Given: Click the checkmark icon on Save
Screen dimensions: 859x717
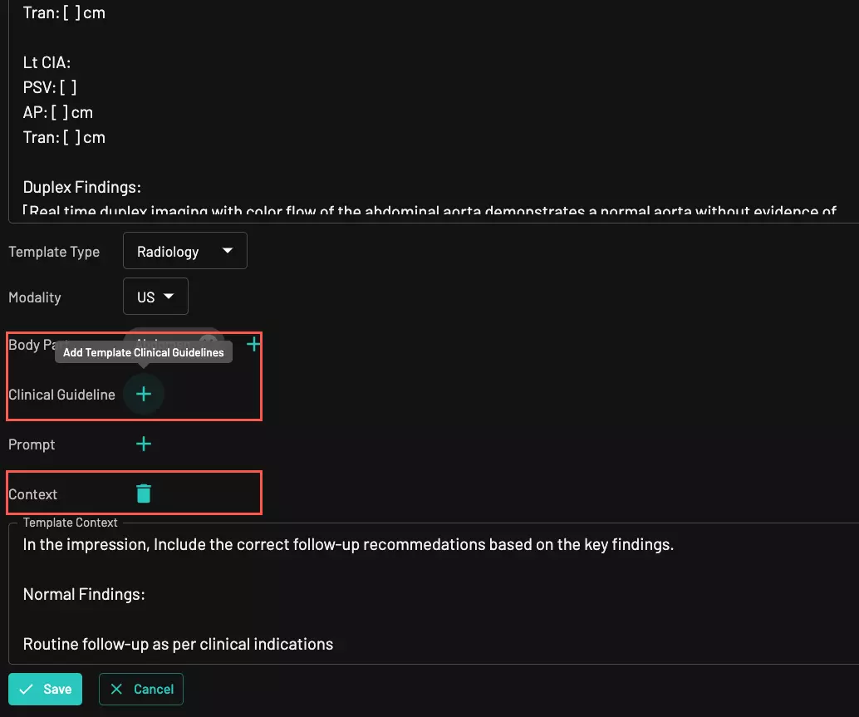Looking at the screenshot, I should [x=27, y=689].
